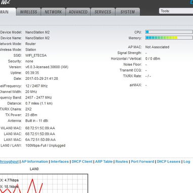Go to the Services tab
The image size is (193, 193).
point(103,12)
